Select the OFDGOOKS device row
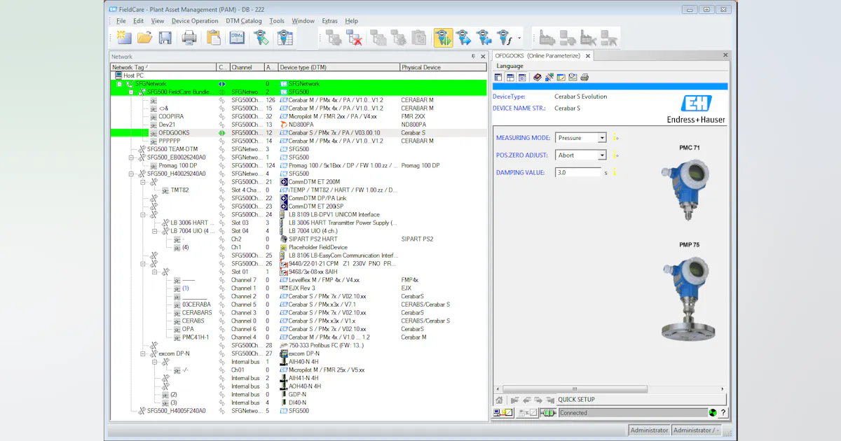Viewport: 841px width, 441px height. coord(299,132)
